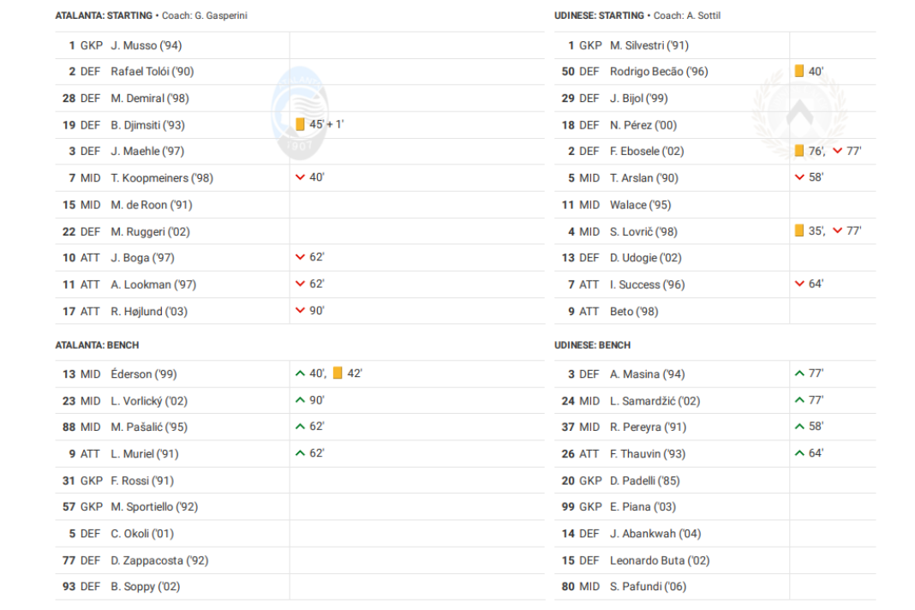Click B. Djimsiti's yellow card icon

tap(300, 124)
